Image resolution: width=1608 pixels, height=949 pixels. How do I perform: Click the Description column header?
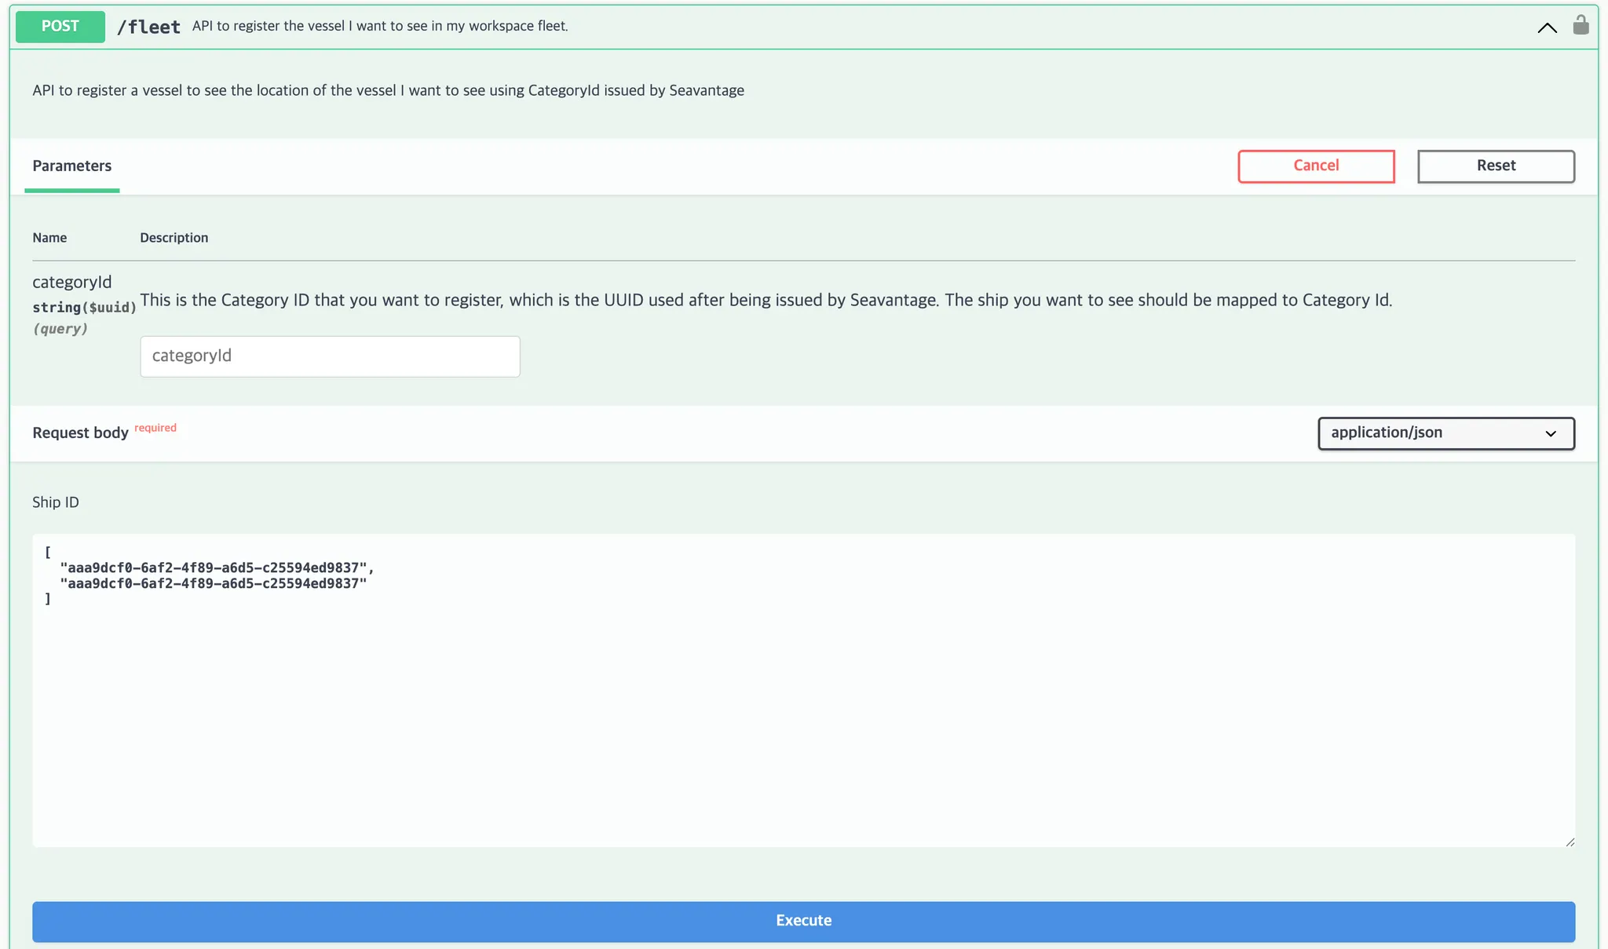point(174,238)
